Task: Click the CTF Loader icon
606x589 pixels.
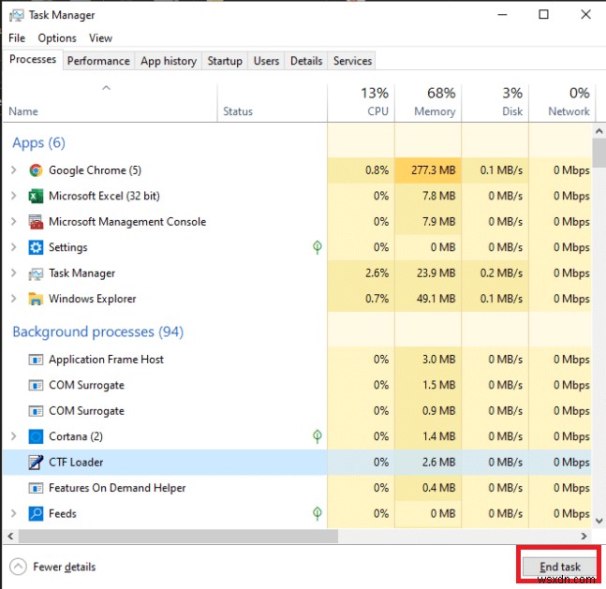Action: tap(36, 463)
